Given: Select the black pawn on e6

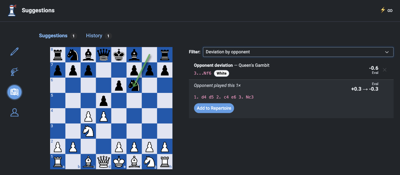Looking at the screenshot, I should click(119, 85).
